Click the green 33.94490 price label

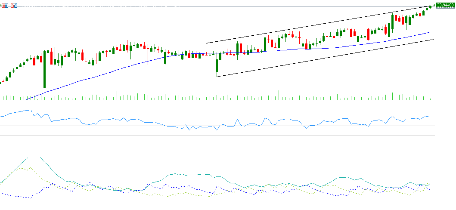445,5
